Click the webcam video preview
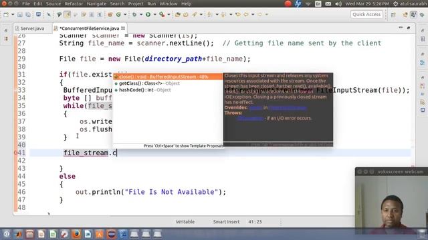The height and width of the screenshot is (240, 428). [x=391, y=205]
